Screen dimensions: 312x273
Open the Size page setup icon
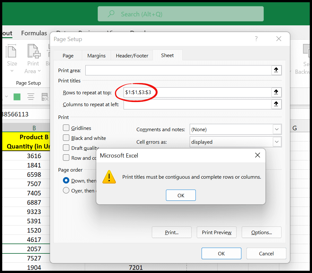click(x=11, y=51)
